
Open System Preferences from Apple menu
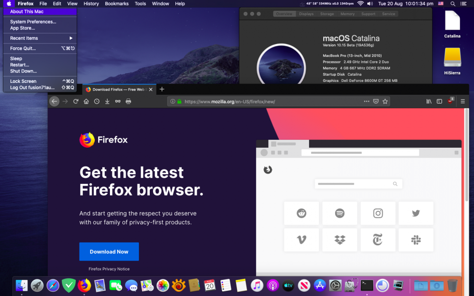[40, 22]
